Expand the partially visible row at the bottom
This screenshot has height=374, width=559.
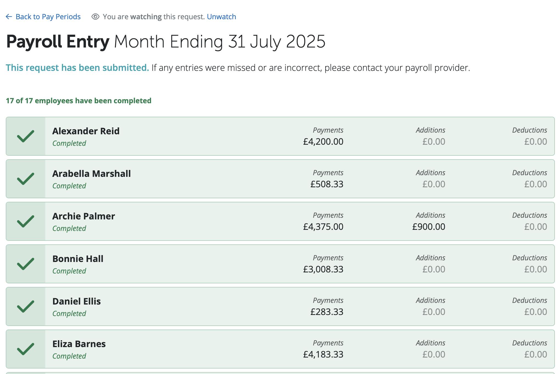(279, 373)
